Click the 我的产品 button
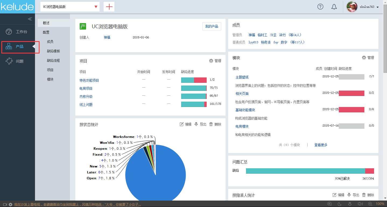This screenshot has width=387, height=207. 212,26
